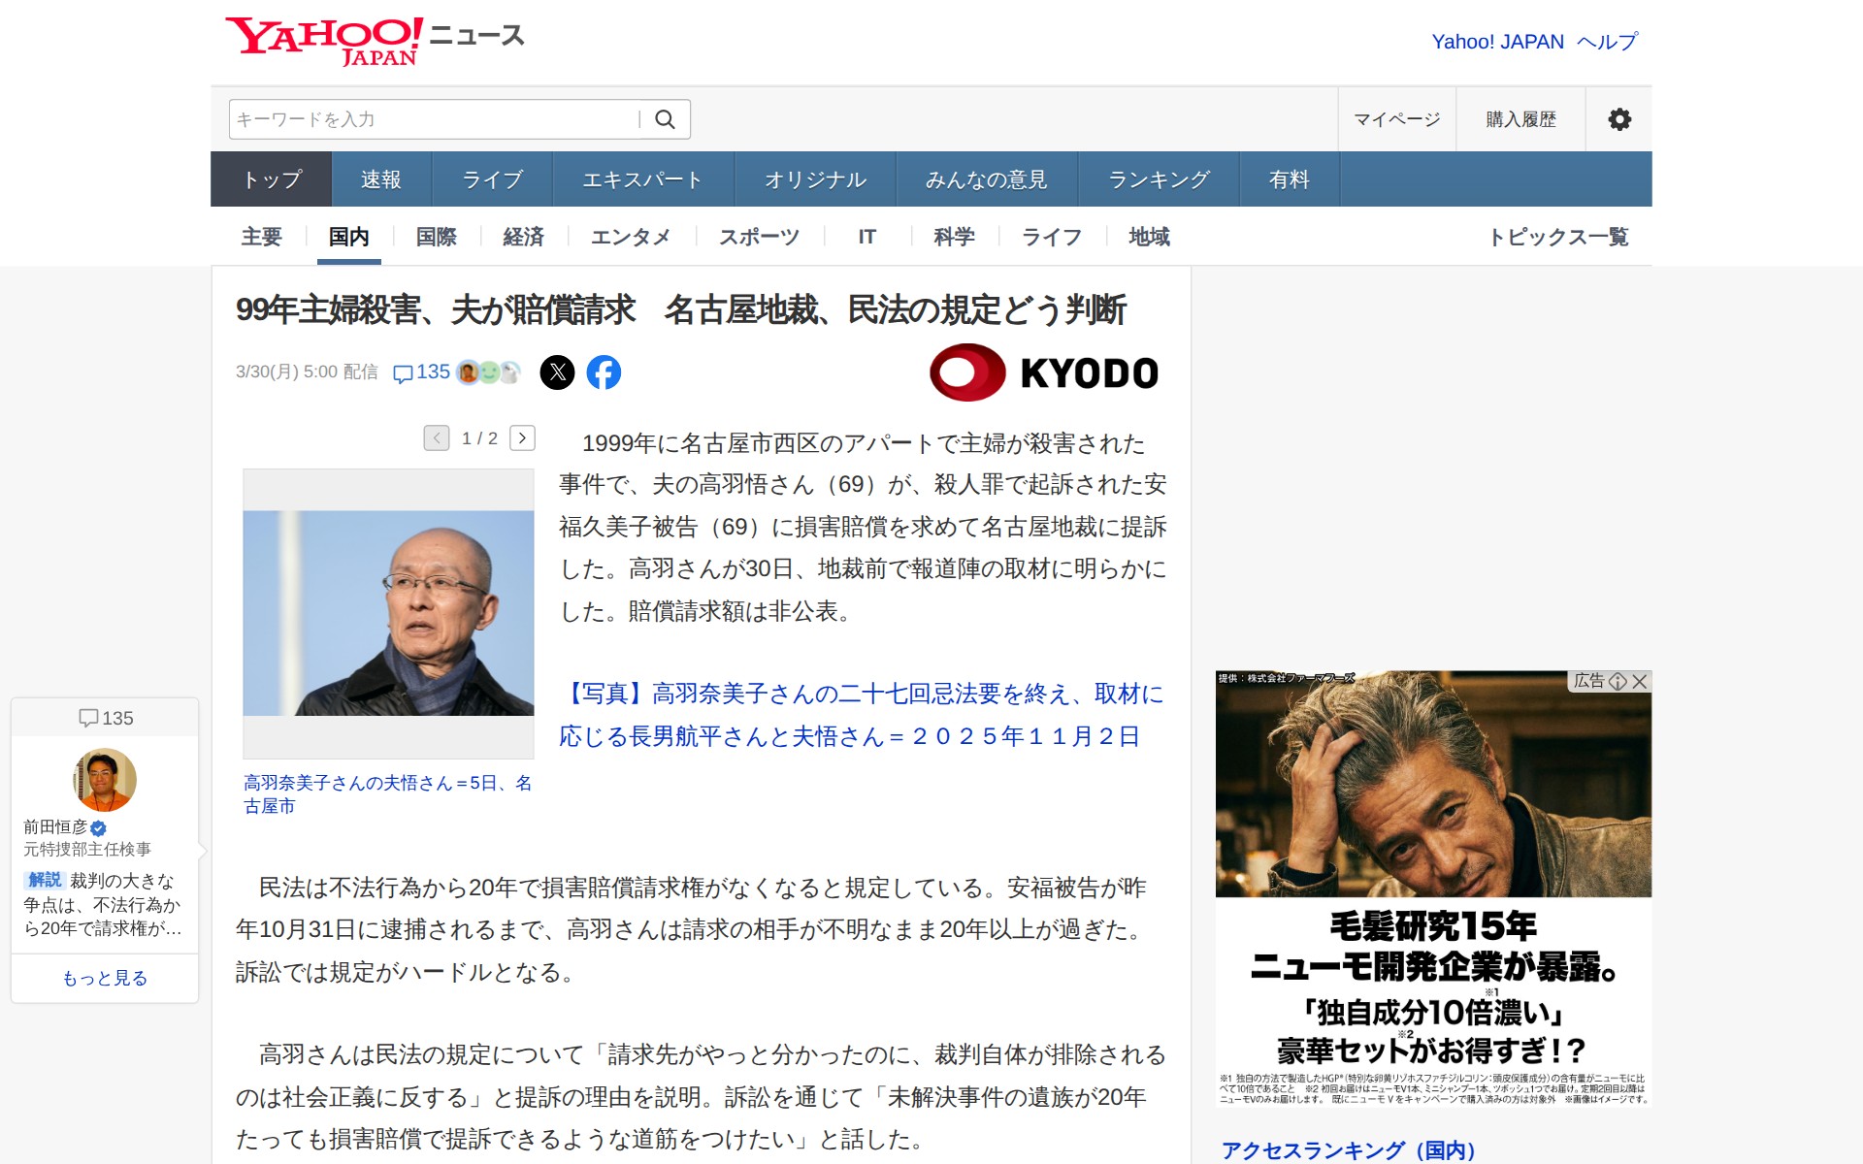Go to the next photo arrow
The width and height of the screenshot is (1863, 1164).
click(522, 438)
